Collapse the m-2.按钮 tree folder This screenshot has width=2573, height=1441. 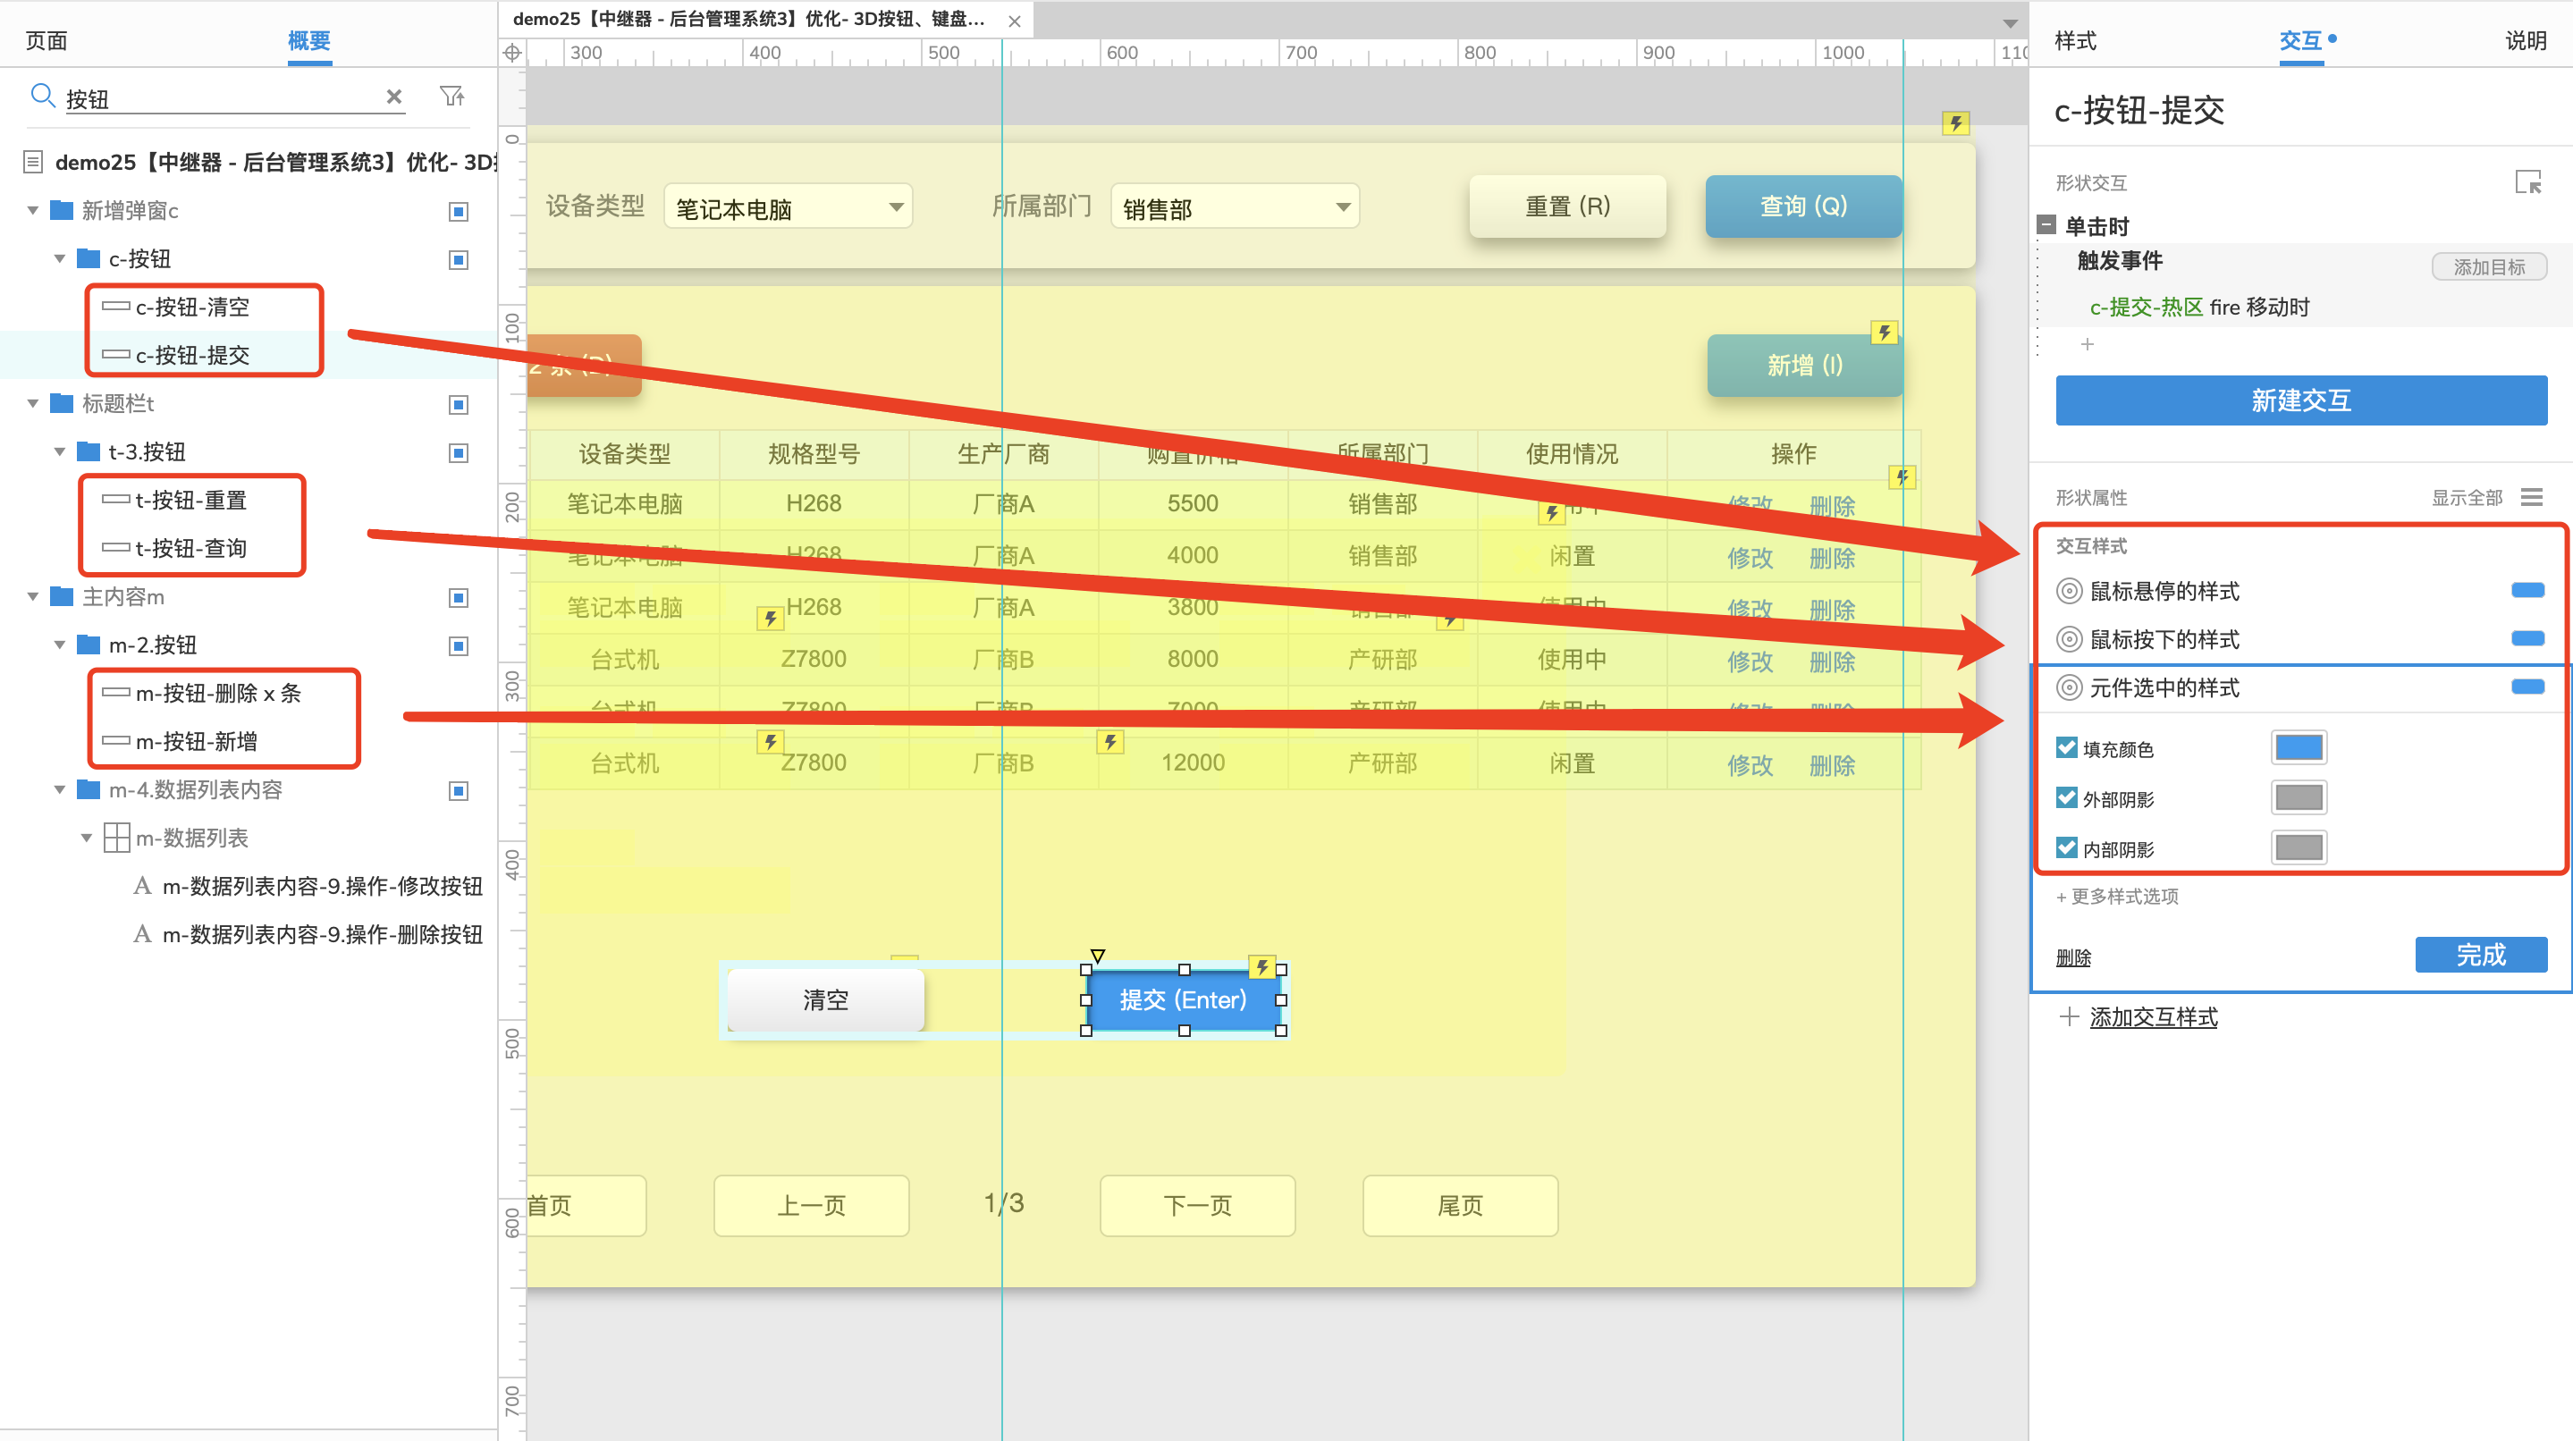pyautogui.click(x=60, y=646)
